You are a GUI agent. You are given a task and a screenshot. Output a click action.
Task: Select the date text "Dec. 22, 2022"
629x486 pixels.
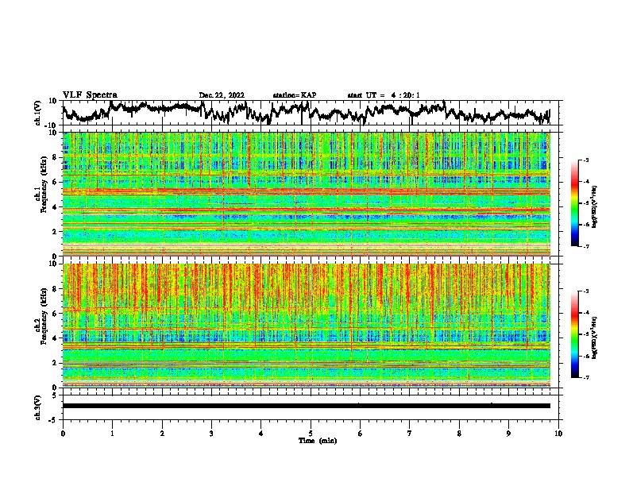(x=222, y=95)
